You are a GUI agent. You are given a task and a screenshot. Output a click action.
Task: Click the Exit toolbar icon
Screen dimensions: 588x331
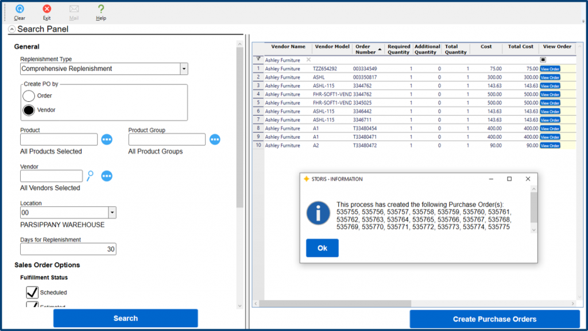[47, 12]
